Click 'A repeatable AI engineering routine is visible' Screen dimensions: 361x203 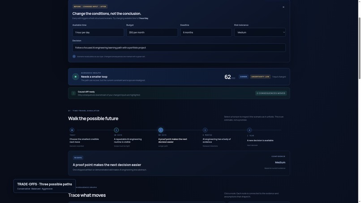tap(128, 141)
